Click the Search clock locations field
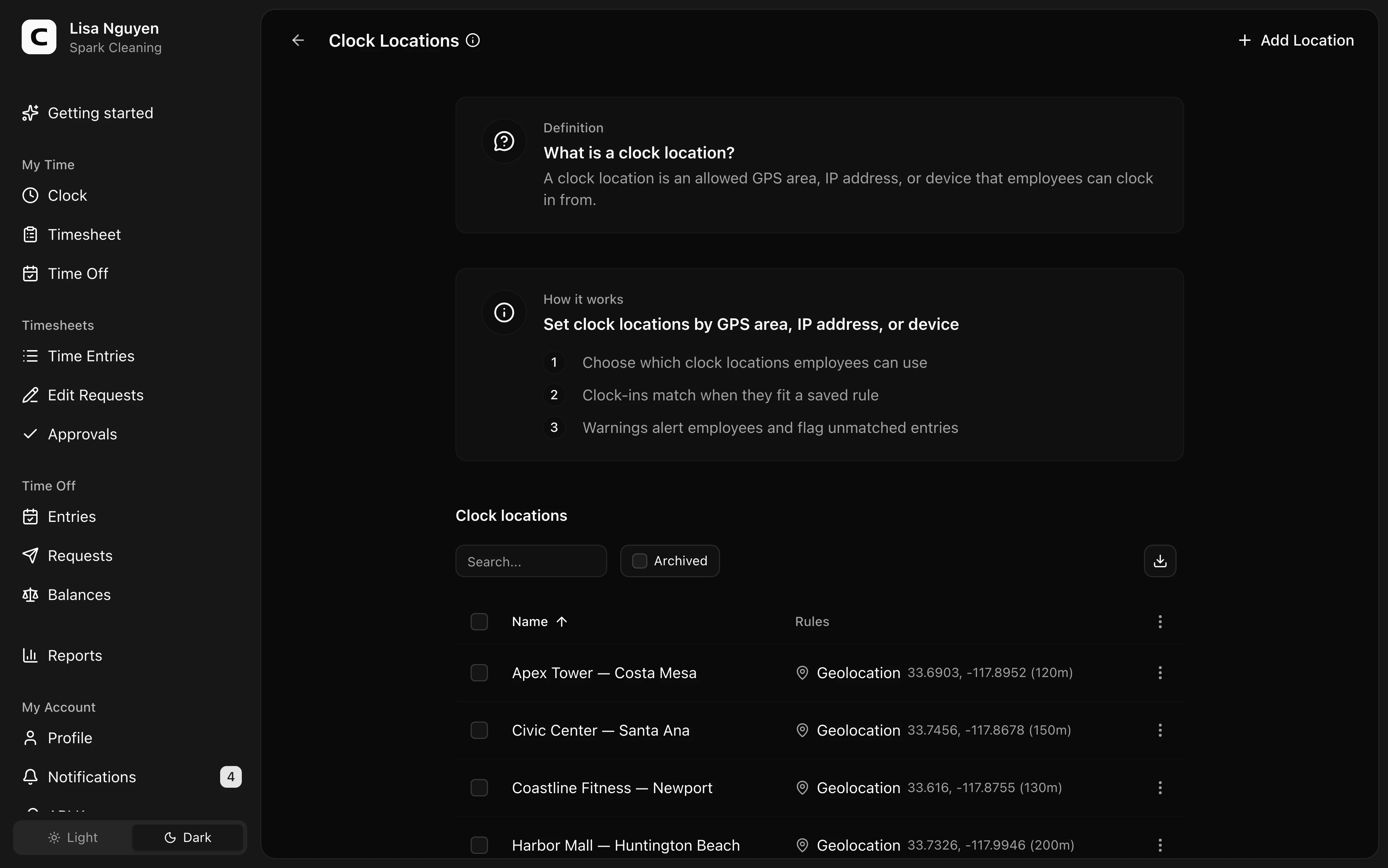 click(531, 561)
